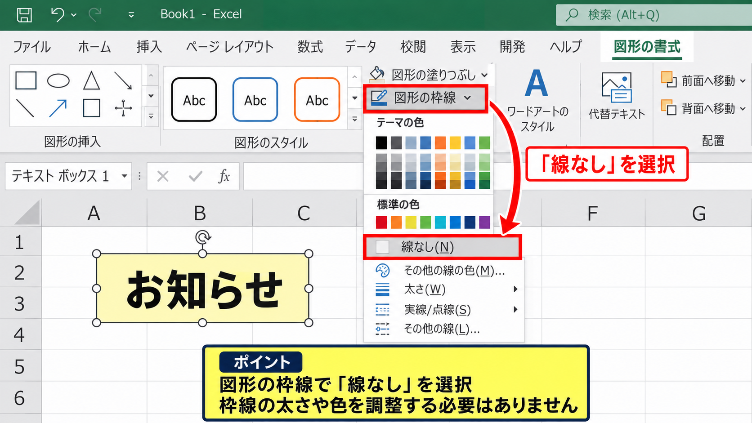Image resolution: width=752 pixels, height=423 pixels.
Task: Expand the name box dropdown arrow
Action: [125, 176]
